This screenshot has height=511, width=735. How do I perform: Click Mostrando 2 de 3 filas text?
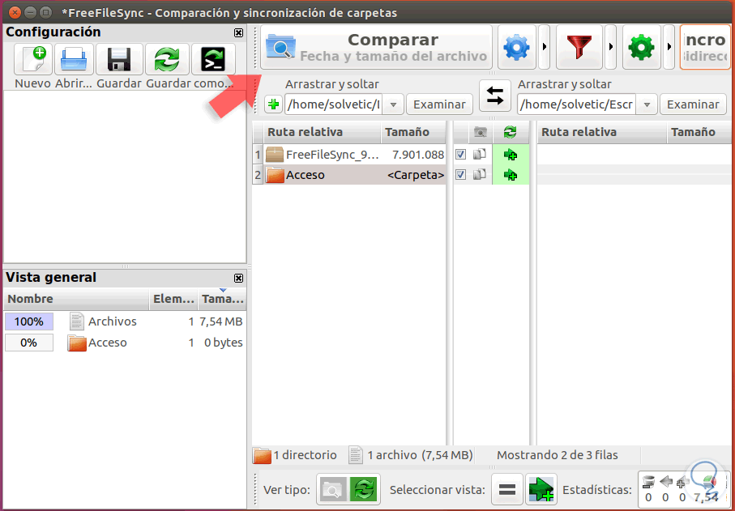pyautogui.click(x=558, y=455)
